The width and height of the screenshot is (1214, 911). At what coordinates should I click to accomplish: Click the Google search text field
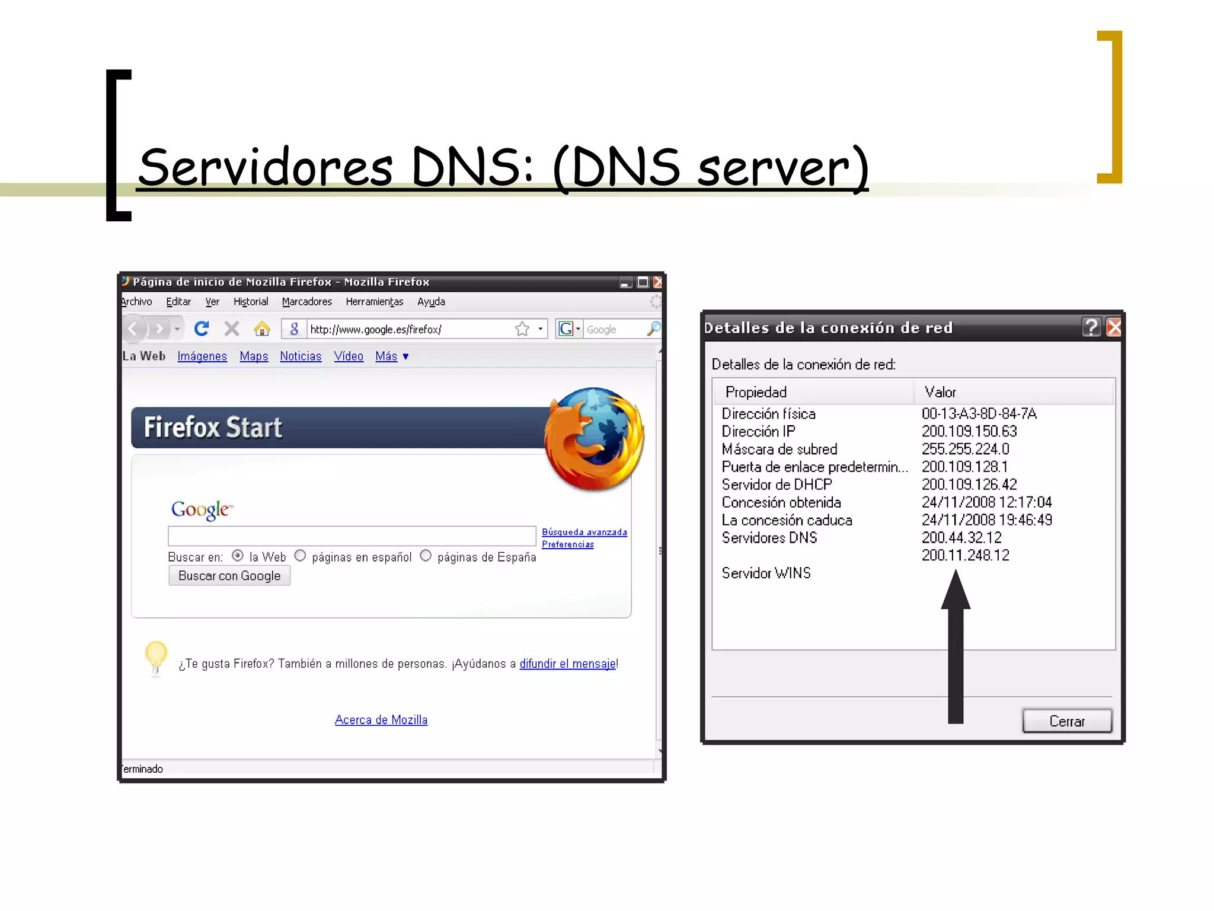(x=352, y=536)
